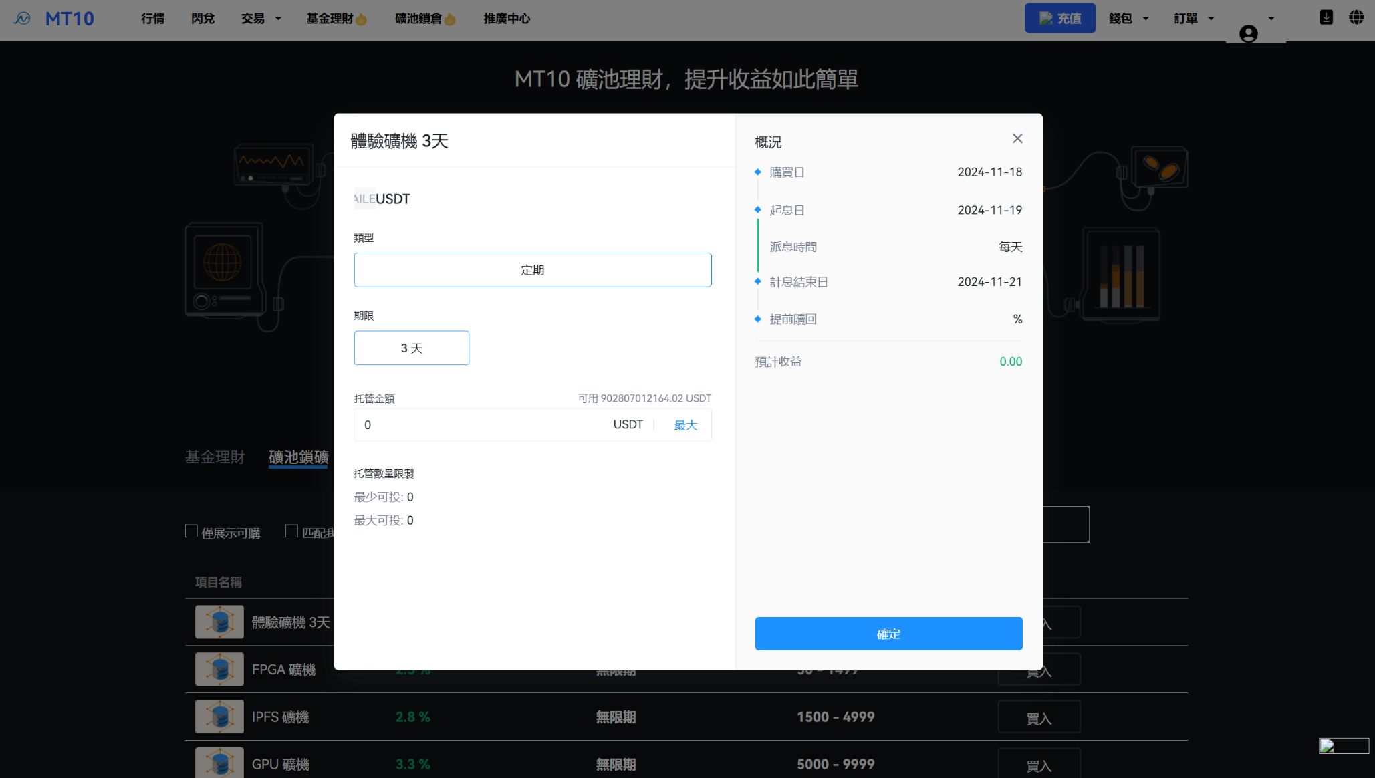Image resolution: width=1375 pixels, height=778 pixels.
Task: Click the IPFS 礦機 miner thumbnail
Action: tap(219, 717)
